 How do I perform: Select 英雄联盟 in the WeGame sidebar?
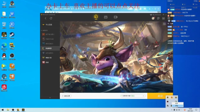click(50, 48)
